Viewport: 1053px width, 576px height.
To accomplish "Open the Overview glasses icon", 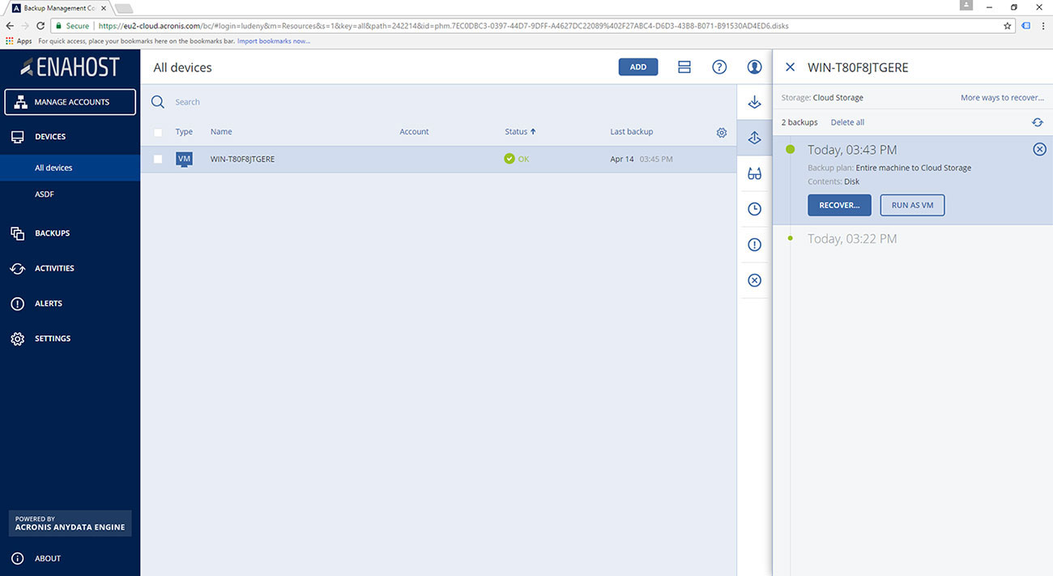I will (x=754, y=173).
